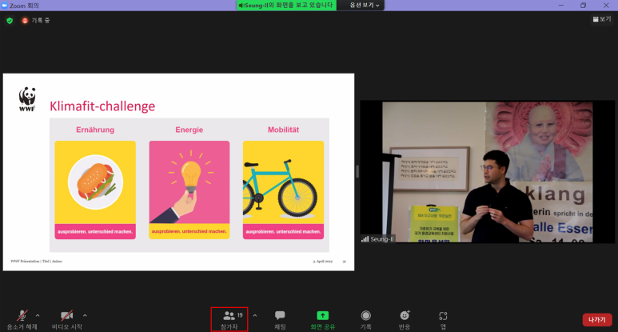
Task: Leave the meeting with the red button
Action: (x=597, y=320)
